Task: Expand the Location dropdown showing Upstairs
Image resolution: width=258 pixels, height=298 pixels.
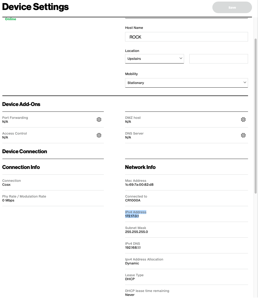Action: pos(152,59)
